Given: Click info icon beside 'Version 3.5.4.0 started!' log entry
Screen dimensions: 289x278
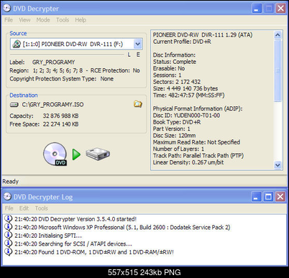Looking at the screenshot, I should pos(8,218).
